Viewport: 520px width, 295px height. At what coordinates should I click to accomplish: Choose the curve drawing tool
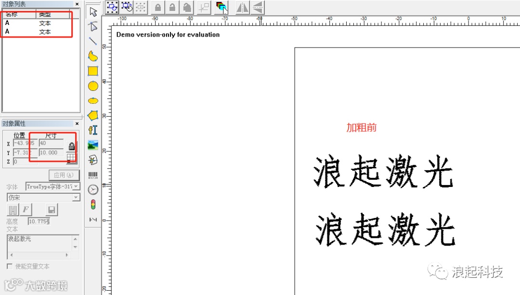pyautogui.click(x=93, y=56)
